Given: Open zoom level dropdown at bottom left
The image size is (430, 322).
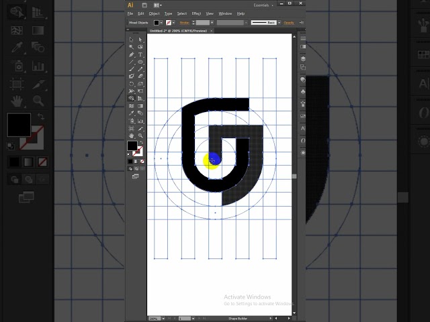Looking at the screenshot, I should 163,319.
